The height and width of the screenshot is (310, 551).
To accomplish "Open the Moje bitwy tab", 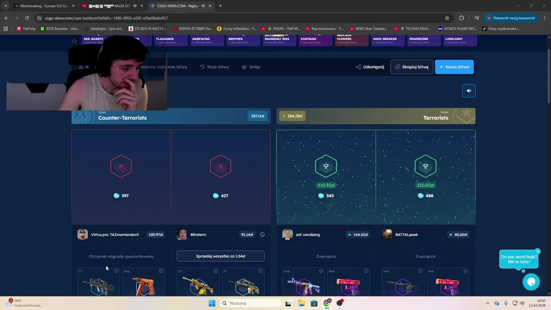I will click(x=214, y=67).
